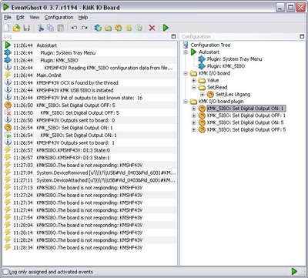Expand Set Digital Output ON: 5 macro
The width and height of the screenshot is (308, 278).
(x=194, y=122)
